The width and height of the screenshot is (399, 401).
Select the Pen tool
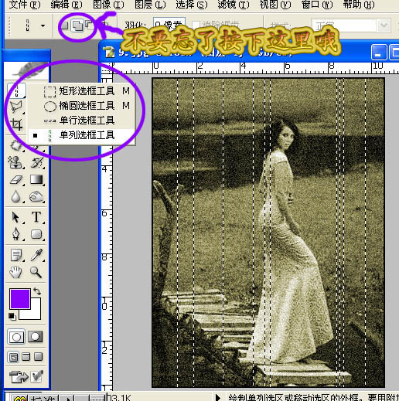click(16, 234)
